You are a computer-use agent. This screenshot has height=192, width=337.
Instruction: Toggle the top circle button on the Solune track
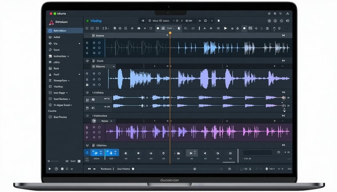tap(99, 43)
